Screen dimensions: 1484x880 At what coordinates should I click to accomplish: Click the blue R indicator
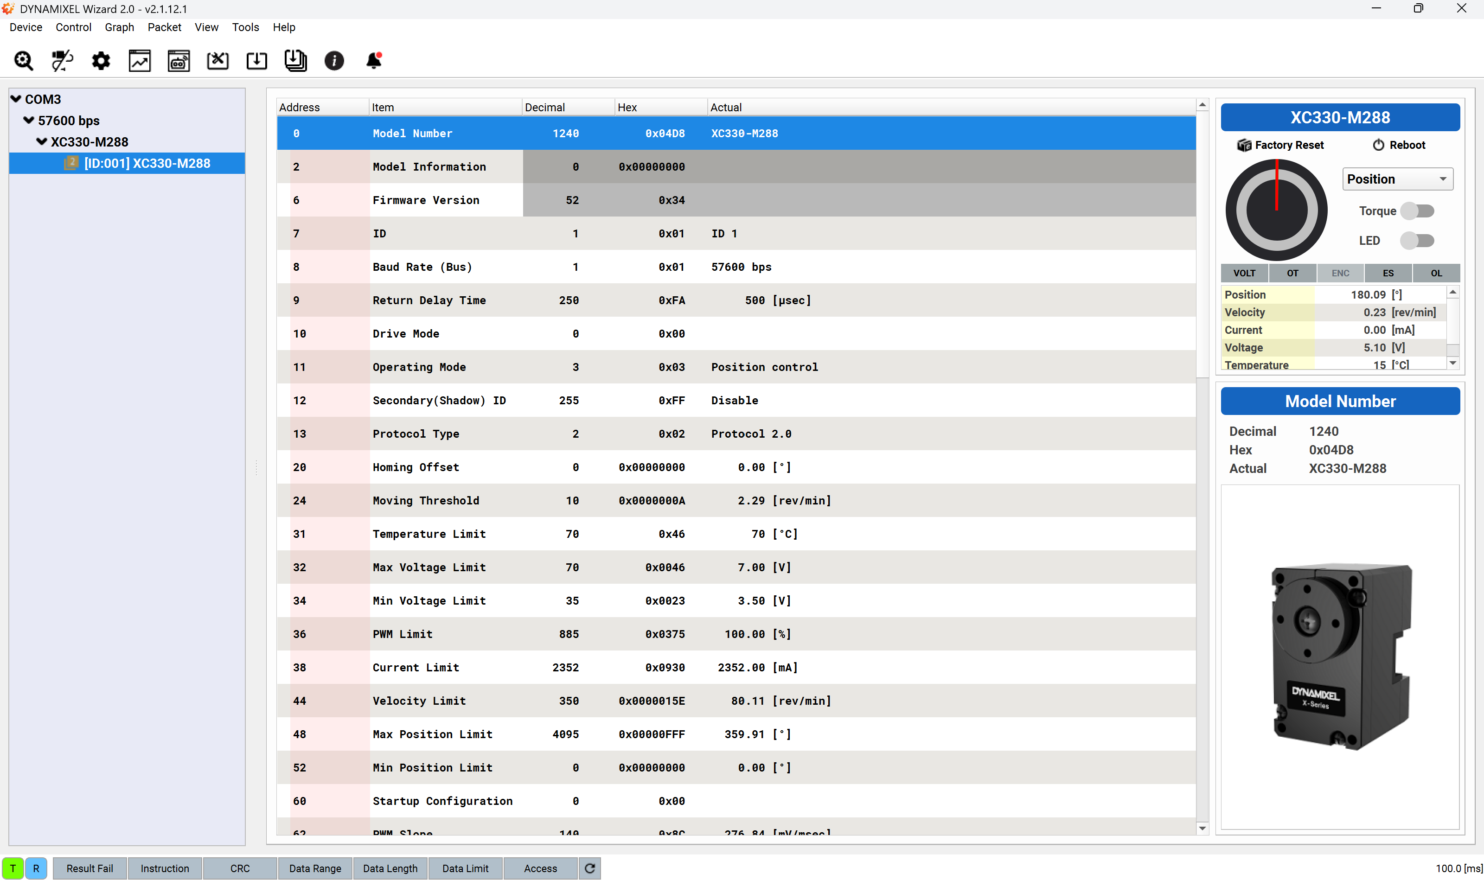pyautogui.click(x=36, y=868)
